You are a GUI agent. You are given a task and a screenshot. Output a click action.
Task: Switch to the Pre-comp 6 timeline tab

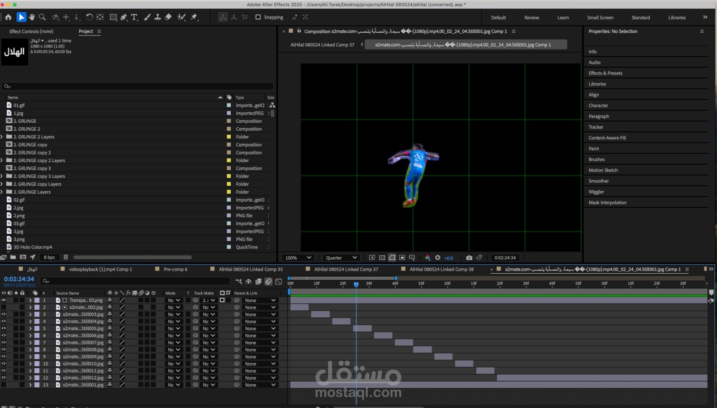pyautogui.click(x=175, y=269)
